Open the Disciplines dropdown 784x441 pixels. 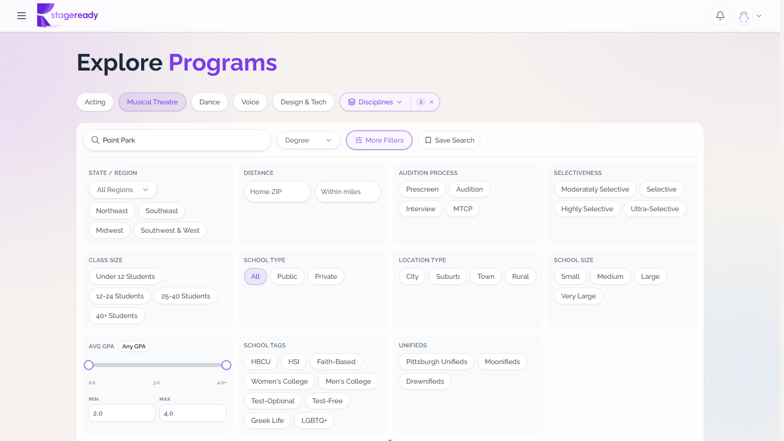[x=375, y=102]
